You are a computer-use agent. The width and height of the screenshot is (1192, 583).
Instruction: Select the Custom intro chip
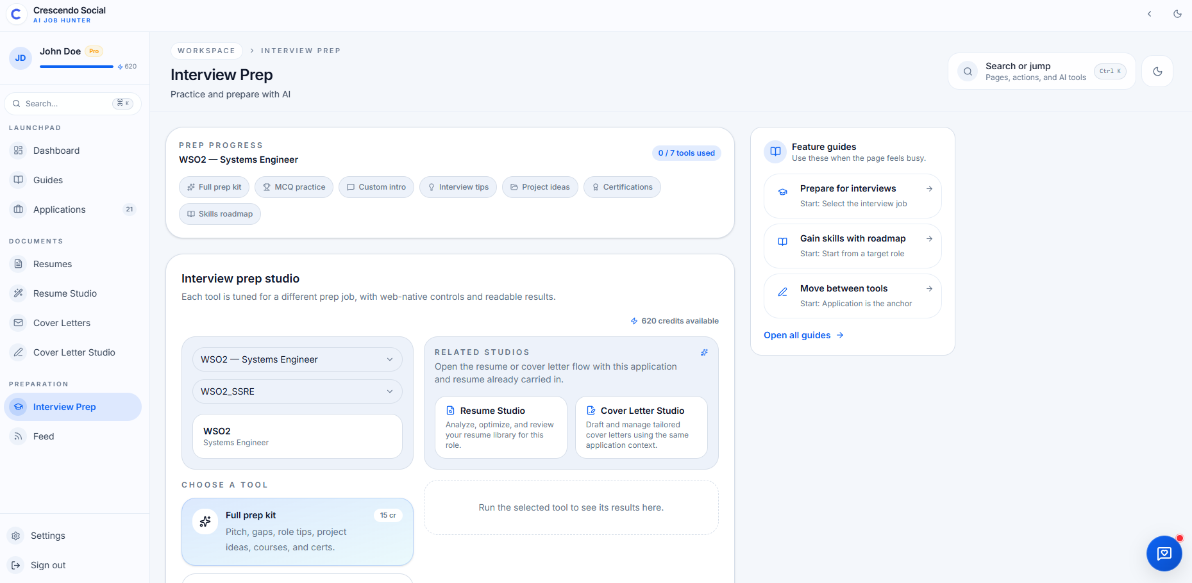point(376,187)
